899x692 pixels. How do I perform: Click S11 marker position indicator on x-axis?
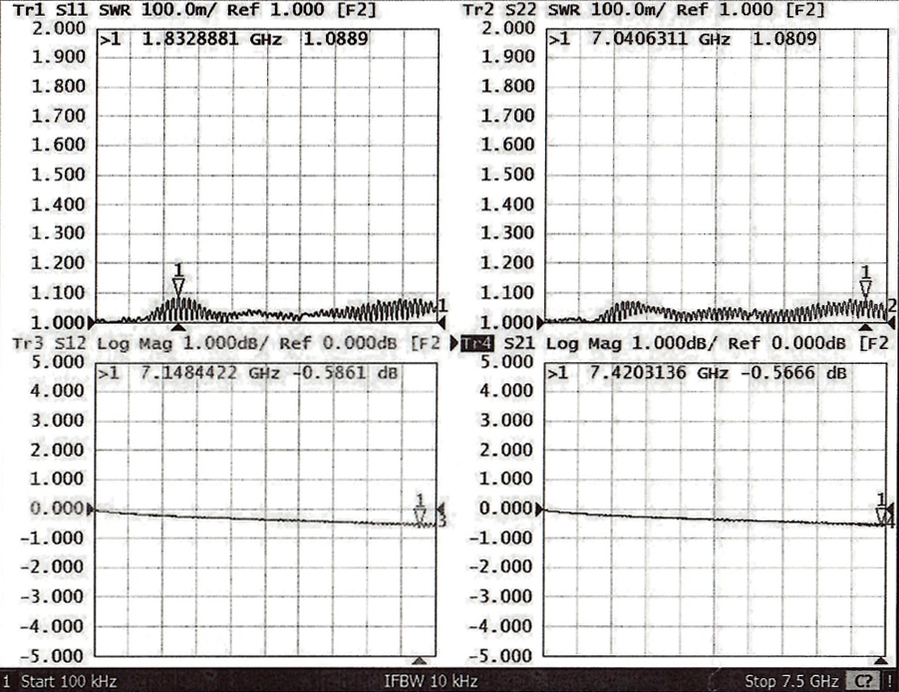[x=178, y=327]
